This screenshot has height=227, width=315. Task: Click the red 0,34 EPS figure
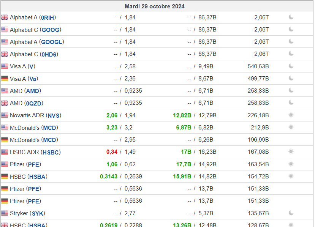(x=112, y=152)
